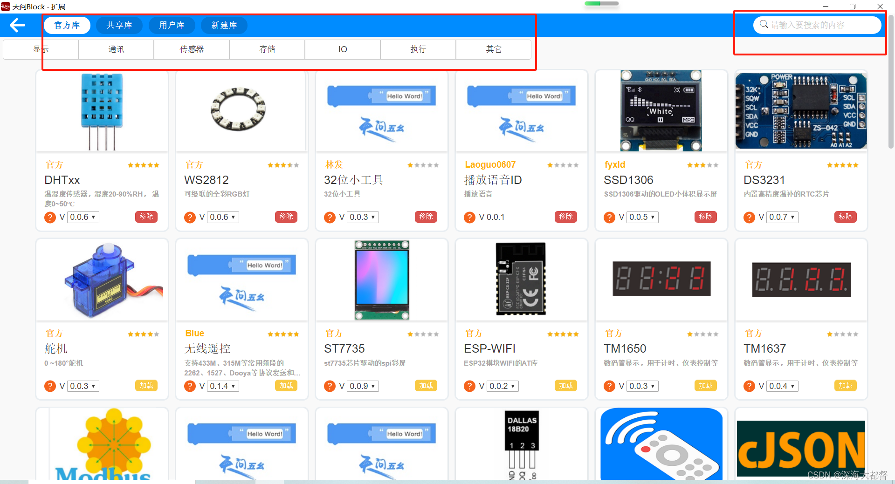895x484 pixels.
Task: Remove the DHTxx library with 移除
Action: 146,217
